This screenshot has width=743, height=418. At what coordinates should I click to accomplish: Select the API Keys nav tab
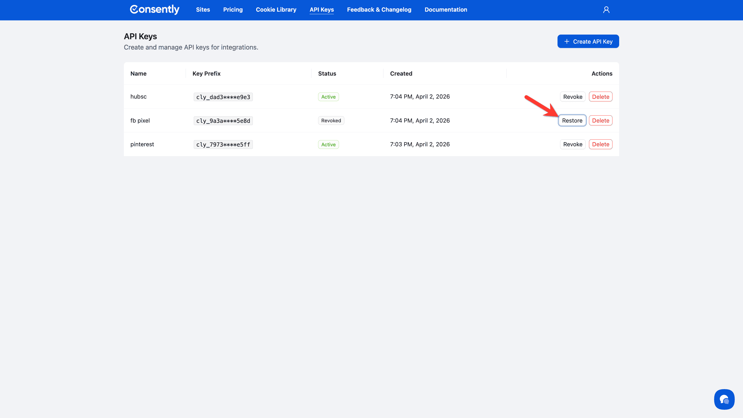coord(321,10)
